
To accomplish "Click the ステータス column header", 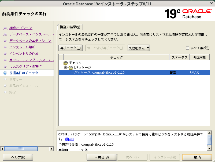I will tap(180, 57).
